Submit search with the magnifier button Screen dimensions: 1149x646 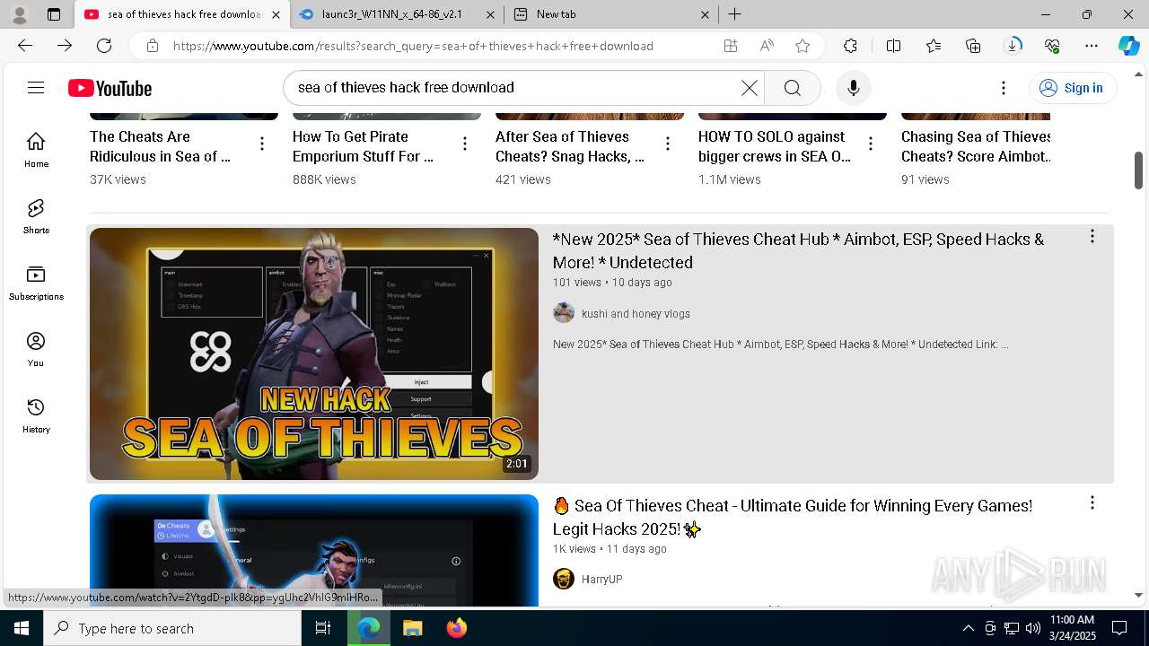click(x=792, y=87)
